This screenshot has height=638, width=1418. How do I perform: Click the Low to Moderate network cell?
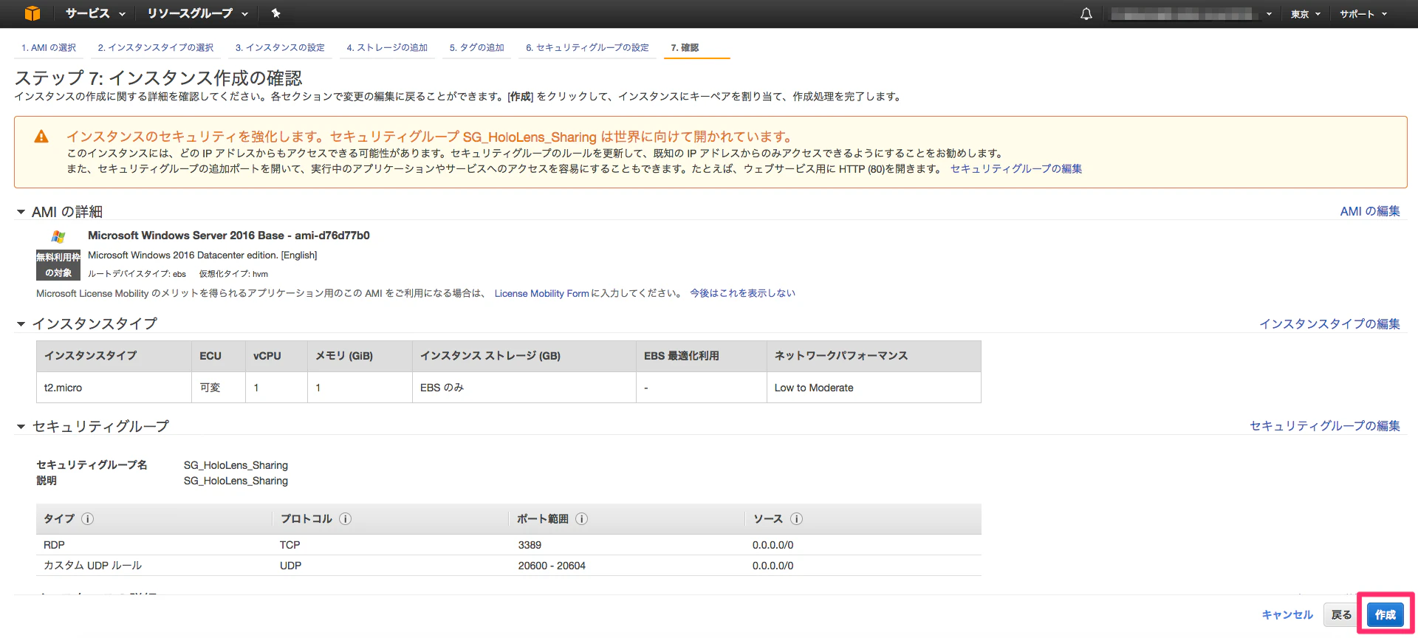coord(874,388)
